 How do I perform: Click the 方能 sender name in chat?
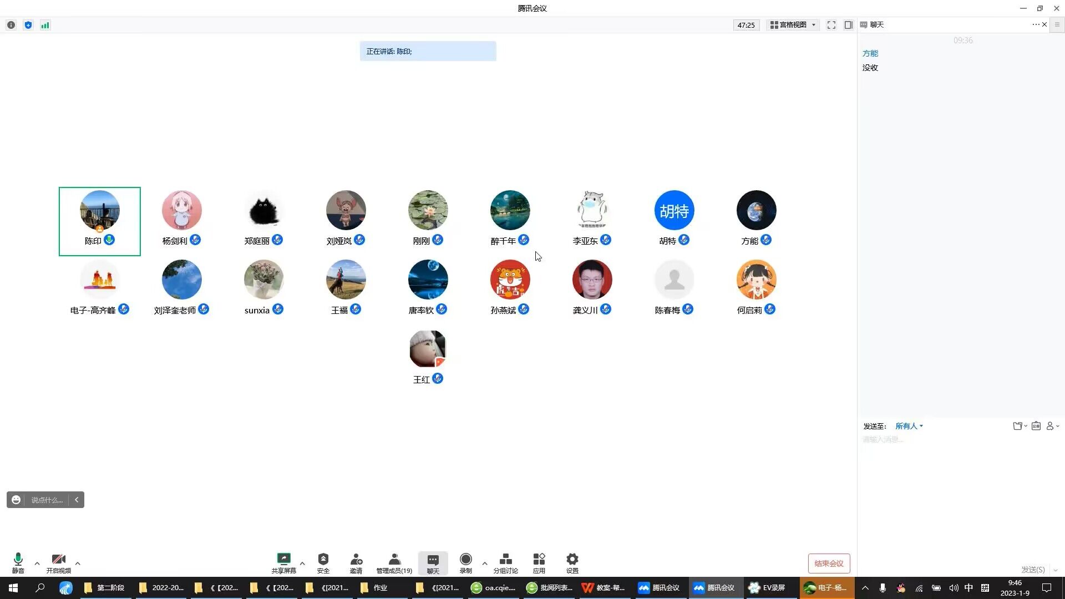(x=870, y=53)
